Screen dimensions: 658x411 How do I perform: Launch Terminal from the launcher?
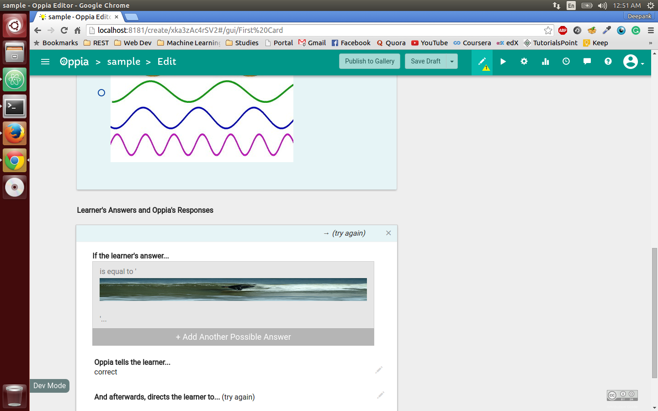coord(15,107)
